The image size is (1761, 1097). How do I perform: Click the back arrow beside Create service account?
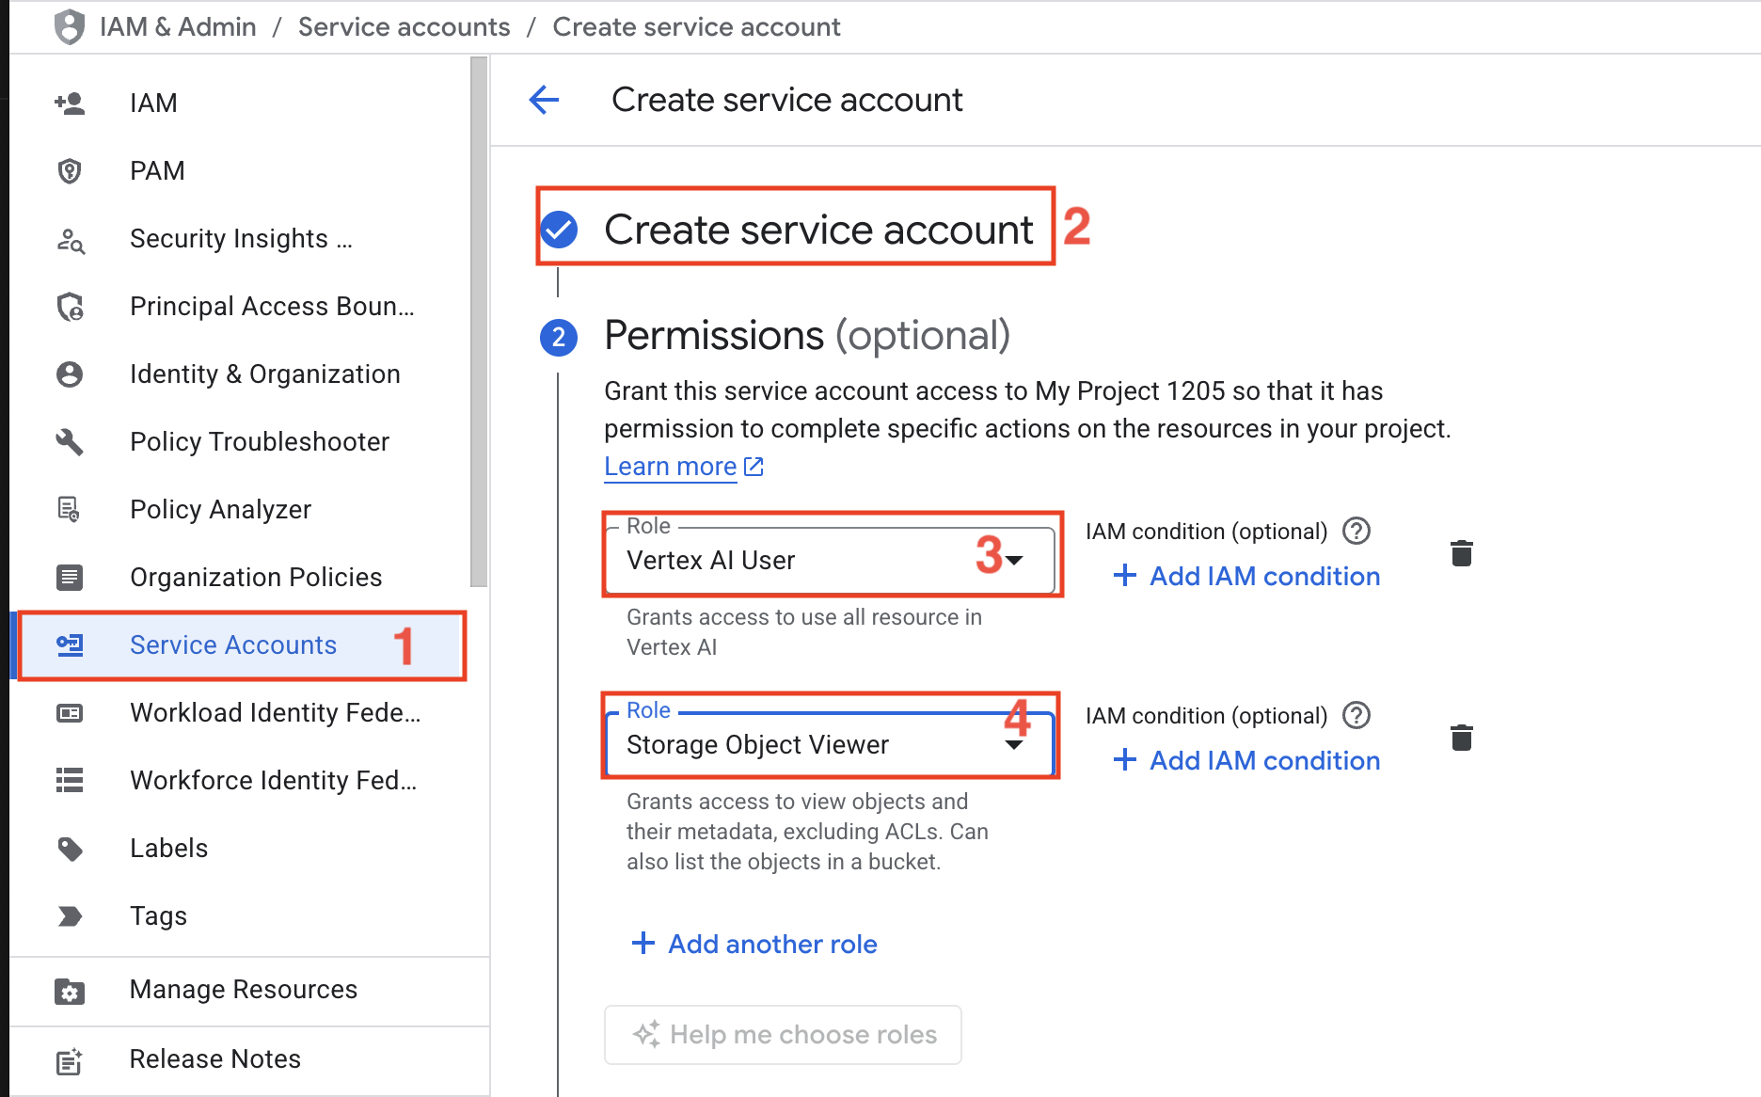(x=544, y=100)
